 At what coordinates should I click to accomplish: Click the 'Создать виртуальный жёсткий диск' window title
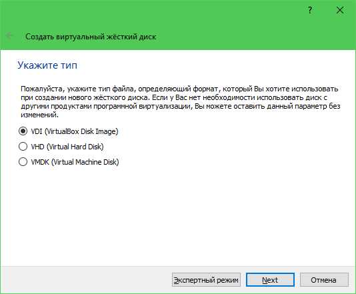91,37
